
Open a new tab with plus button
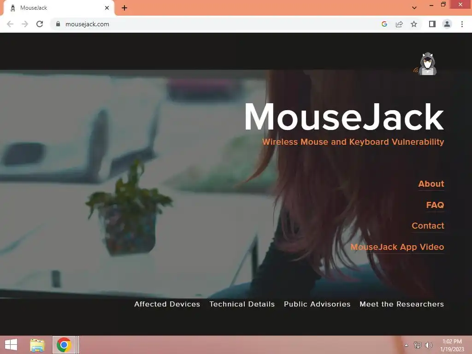tap(124, 8)
